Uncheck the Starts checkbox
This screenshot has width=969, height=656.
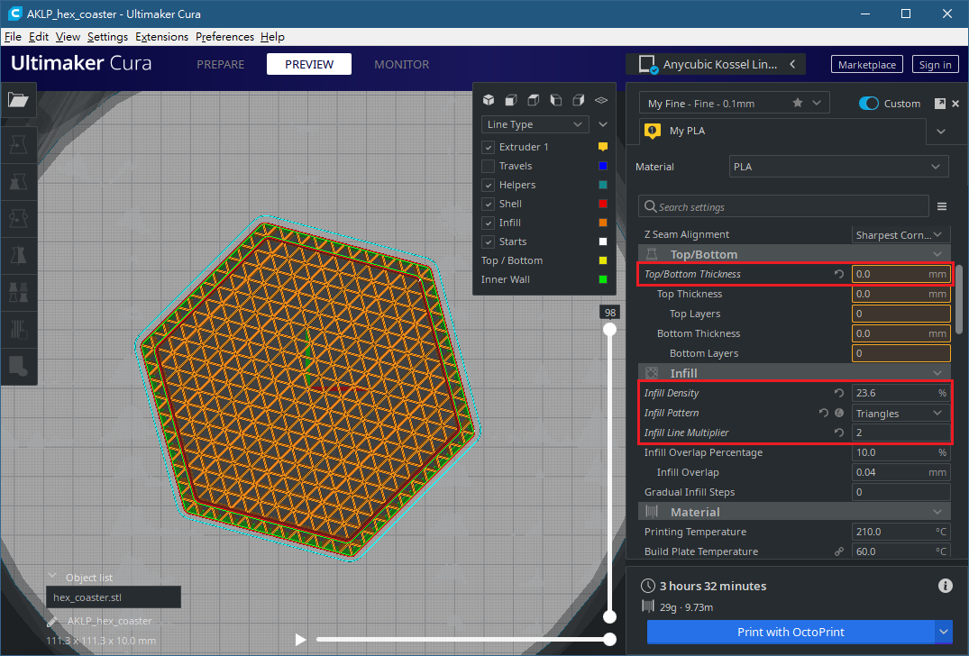coord(489,242)
